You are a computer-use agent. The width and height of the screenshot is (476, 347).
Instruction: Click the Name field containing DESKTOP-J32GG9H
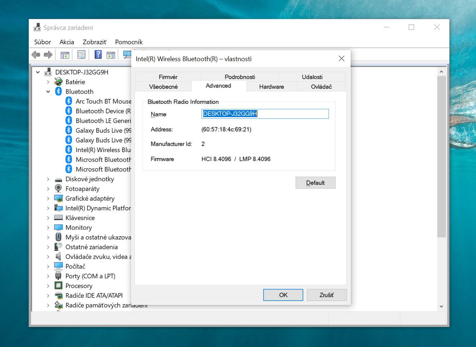click(x=265, y=114)
